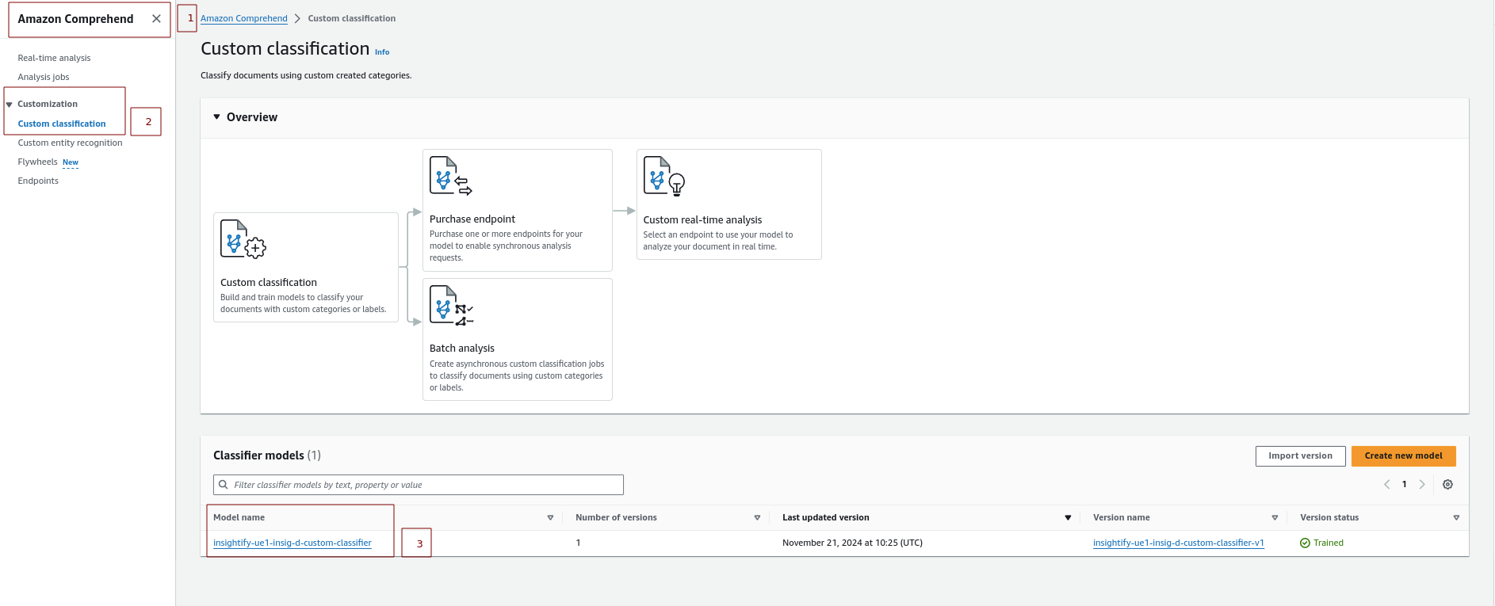Sort by Number of versions column arrow
The image size is (1495, 606).
(x=757, y=518)
